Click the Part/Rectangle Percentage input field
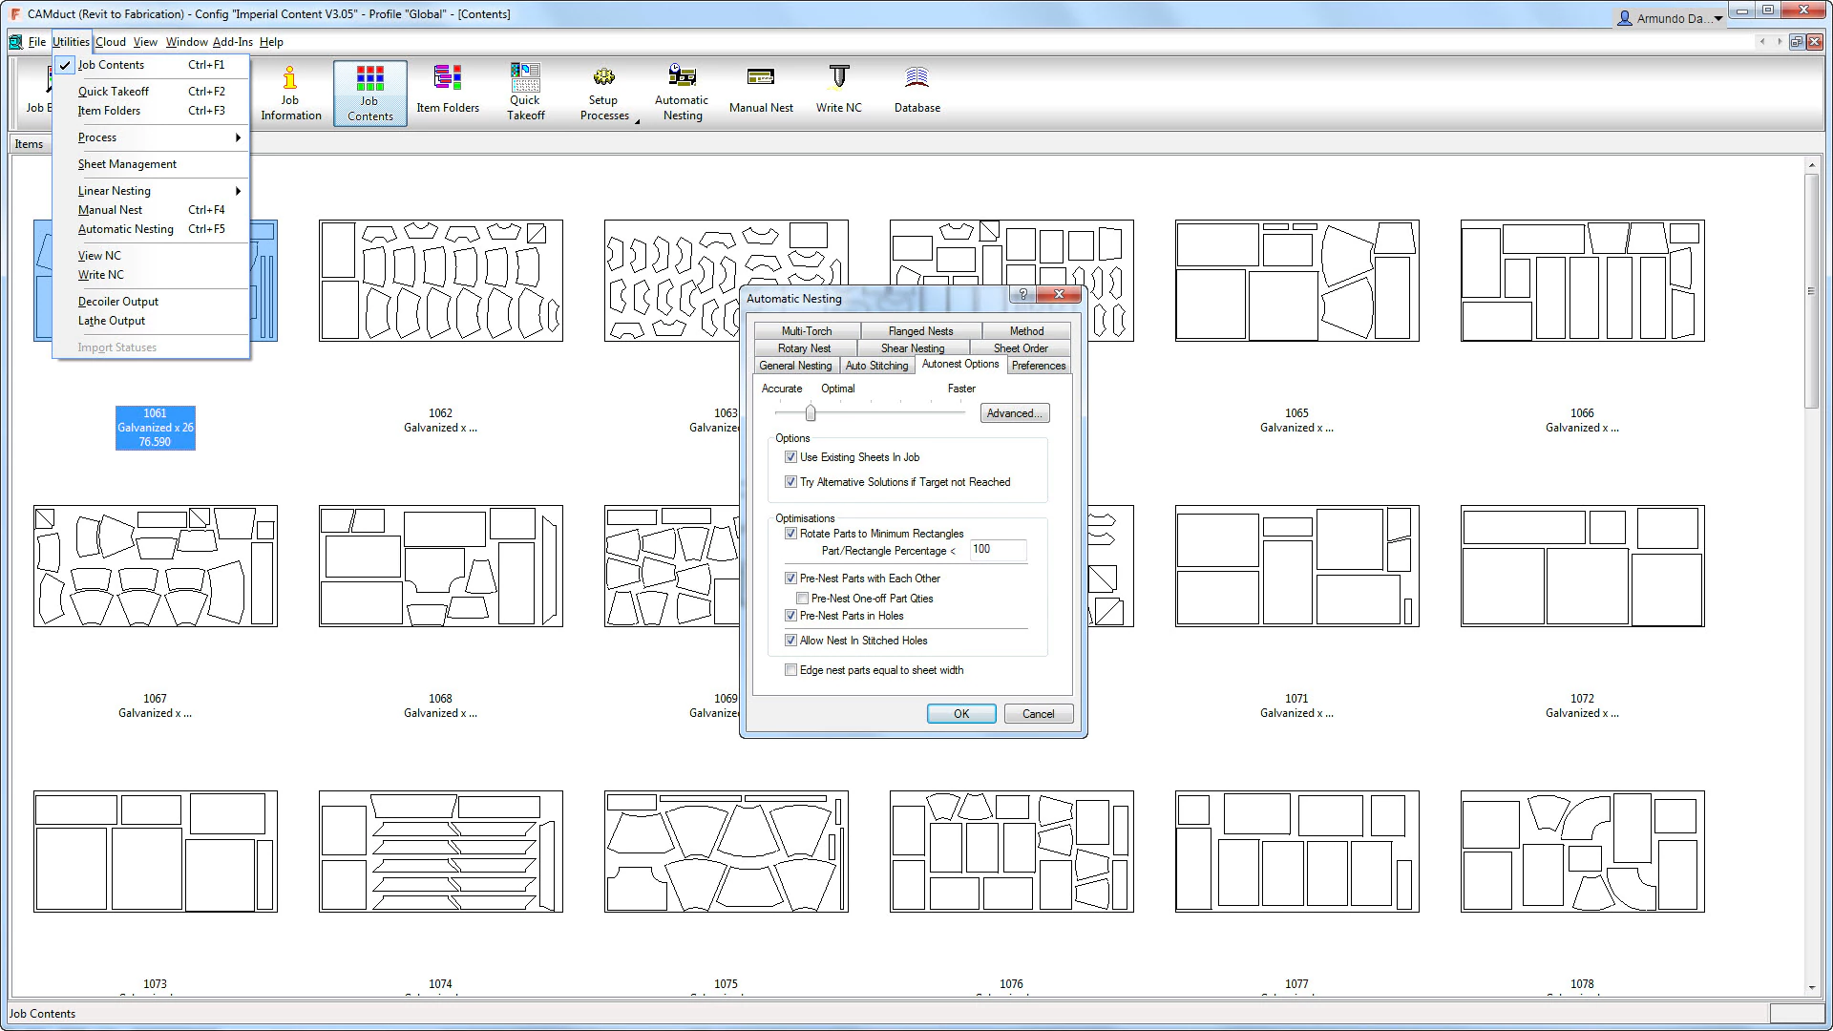The image size is (1833, 1031). pyautogui.click(x=997, y=549)
